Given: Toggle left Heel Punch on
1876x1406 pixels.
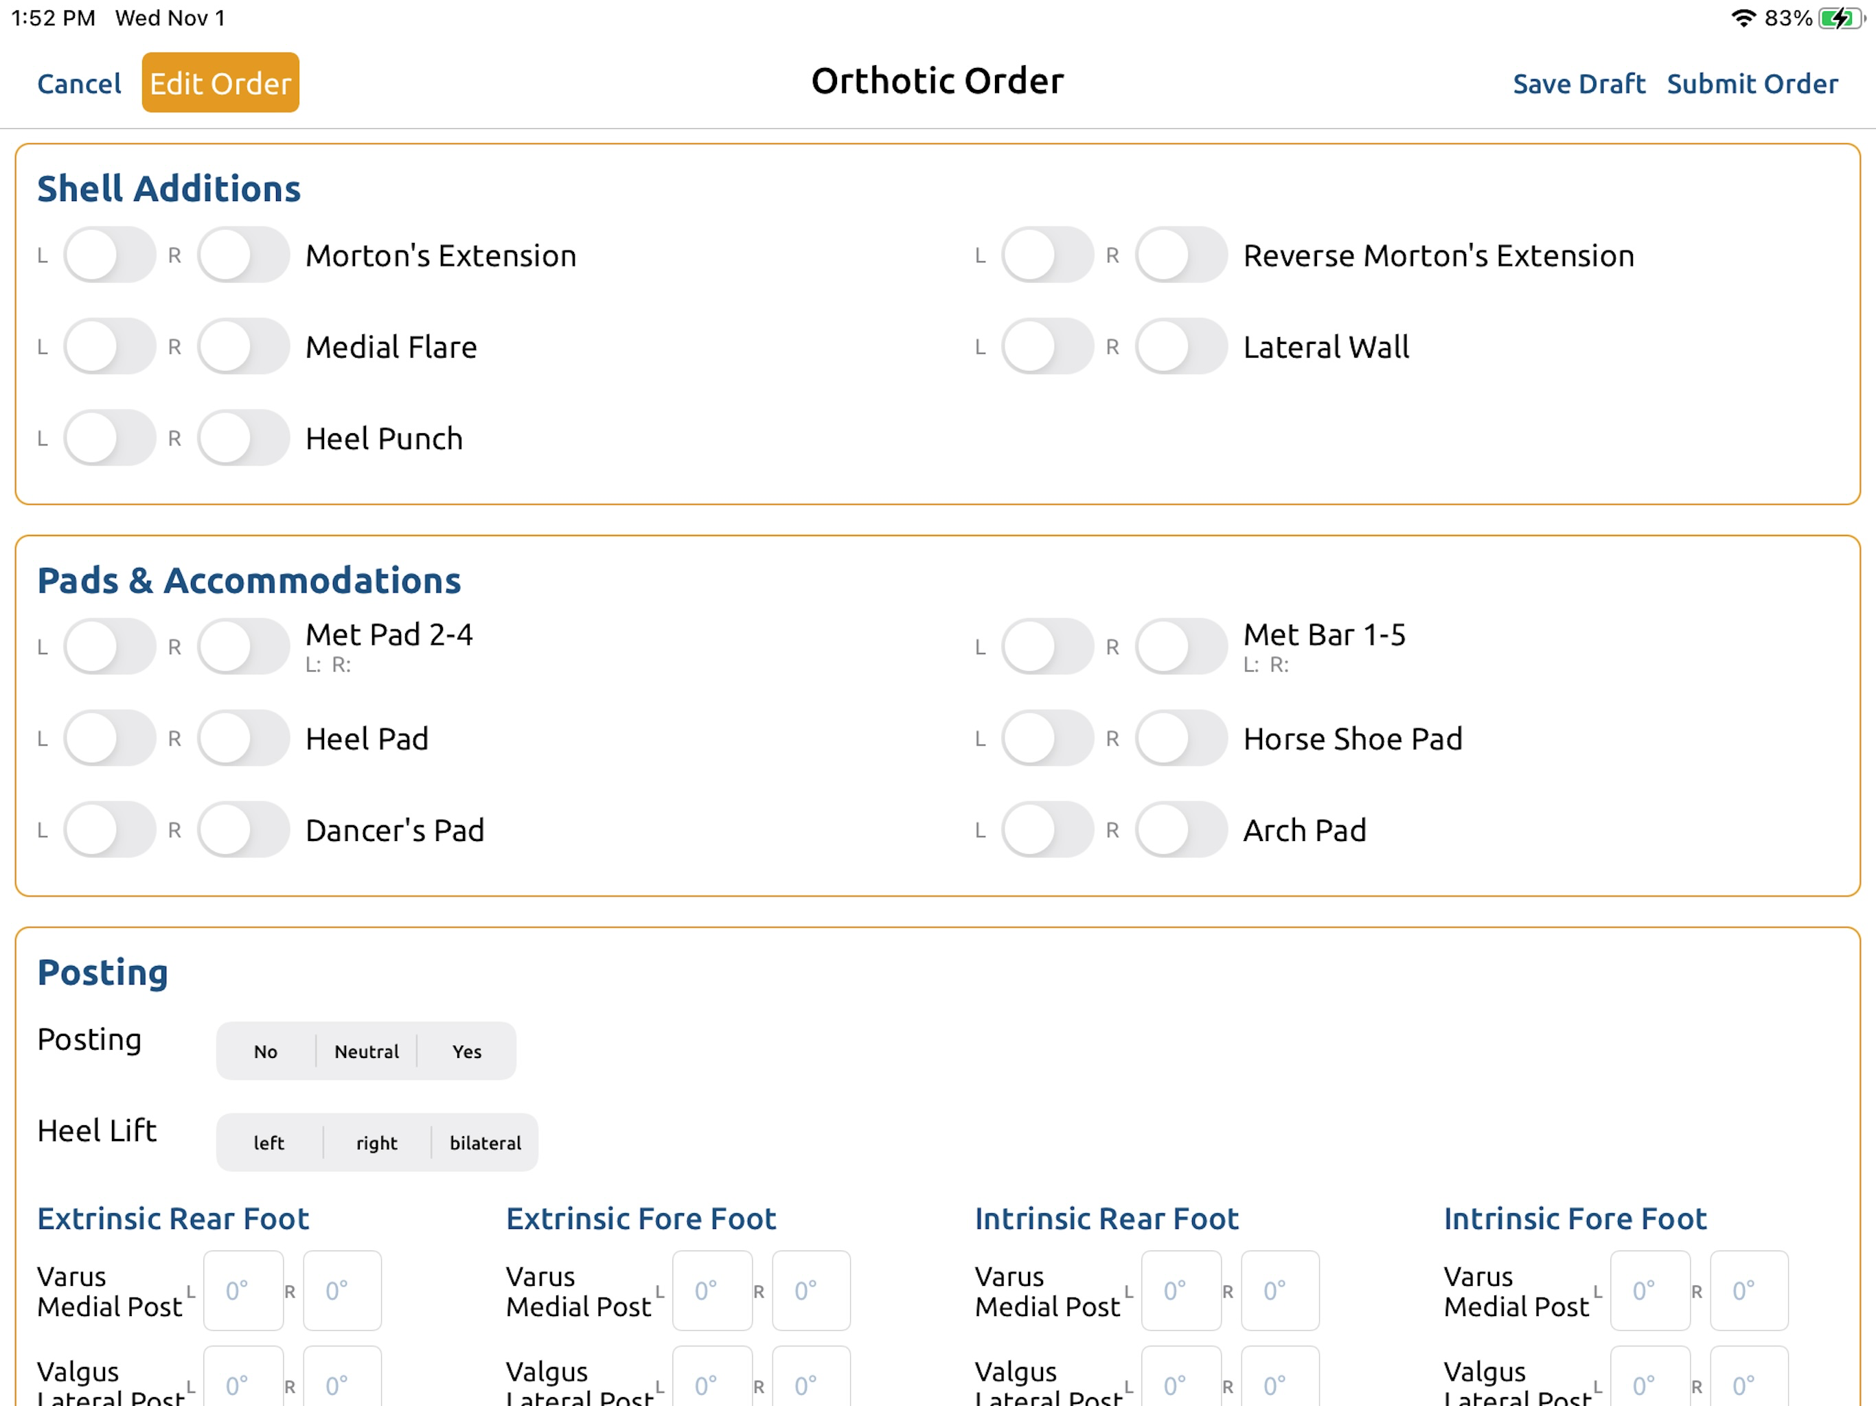Looking at the screenshot, I should 109,437.
